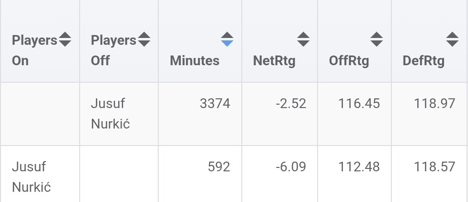Click the 116.45 OffRtg cell
Image resolution: width=468 pixels, height=202 pixels.
(x=359, y=104)
